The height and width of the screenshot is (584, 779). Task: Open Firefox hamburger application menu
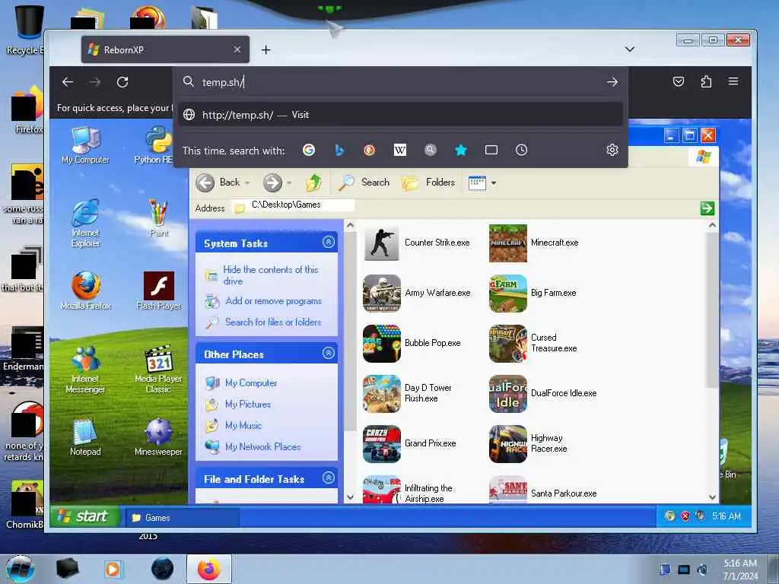(733, 81)
